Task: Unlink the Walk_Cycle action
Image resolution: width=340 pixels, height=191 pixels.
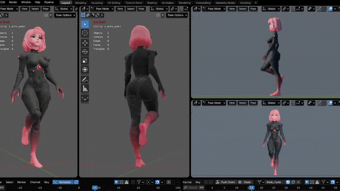Action: [x=298, y=183]
